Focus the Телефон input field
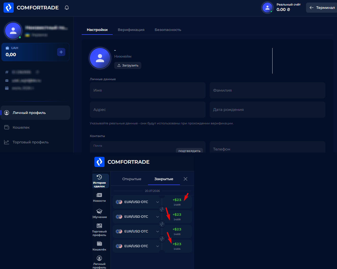The image size is (337, 269). click(x=267, y=147)
